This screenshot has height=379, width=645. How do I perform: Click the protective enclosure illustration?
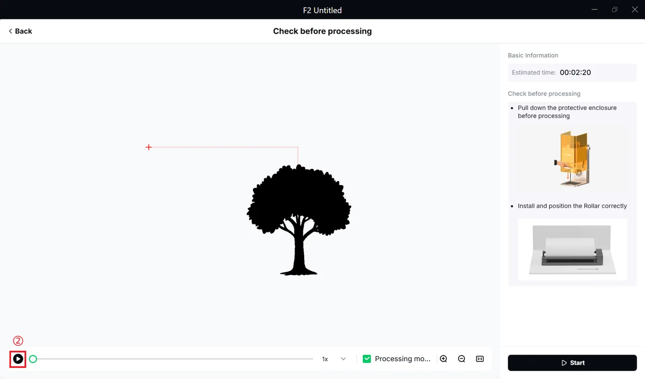point(572,158)
